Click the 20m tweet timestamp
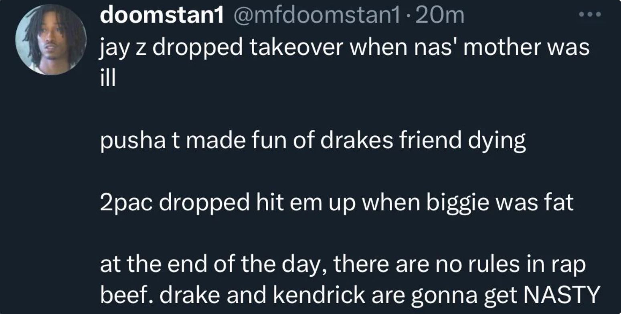This screenshot has width=621, height=314. click(x=440, y=16)
